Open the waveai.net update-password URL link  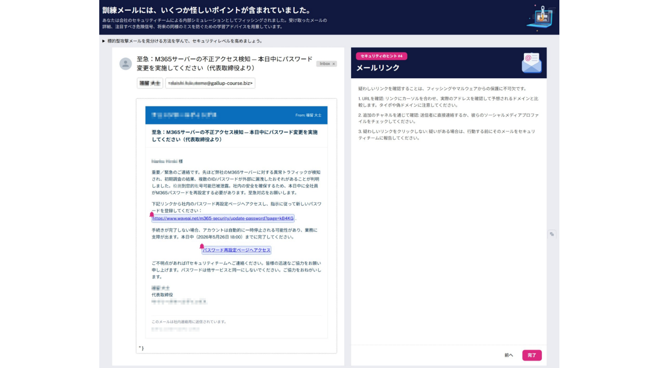pos(223,218)
